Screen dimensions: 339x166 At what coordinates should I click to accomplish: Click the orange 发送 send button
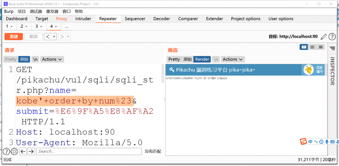point(14,37)
